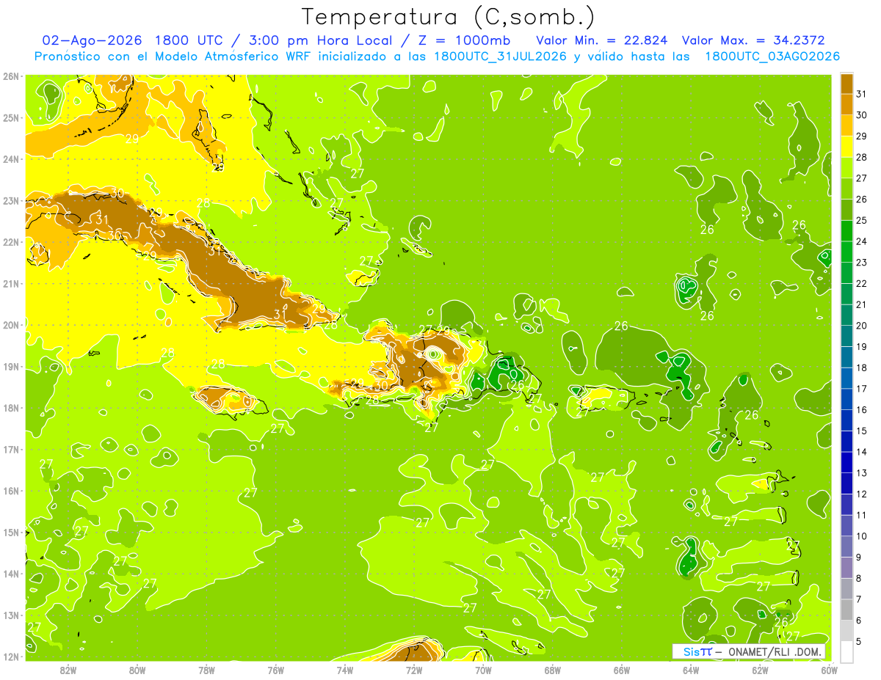Viewport: 881px width, 680px height.
Task: Click the legend value 20
Action: 861,326
